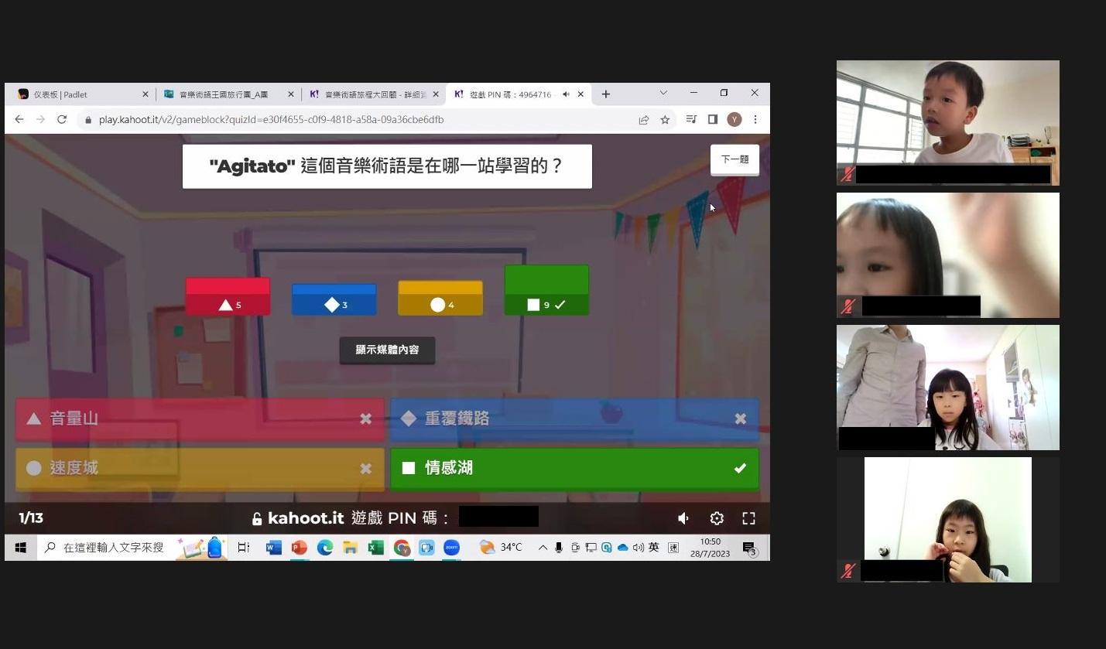Screen dimensions: 1106x649
Task: Enter fullscreen mode in Kahoot
Action: click(x=748, y=518)
